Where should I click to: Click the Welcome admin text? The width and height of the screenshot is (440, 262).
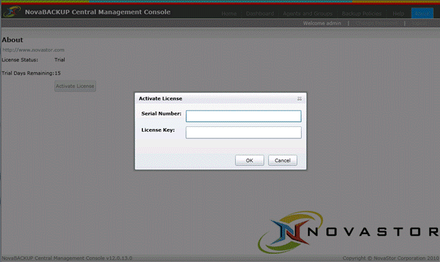322,23
